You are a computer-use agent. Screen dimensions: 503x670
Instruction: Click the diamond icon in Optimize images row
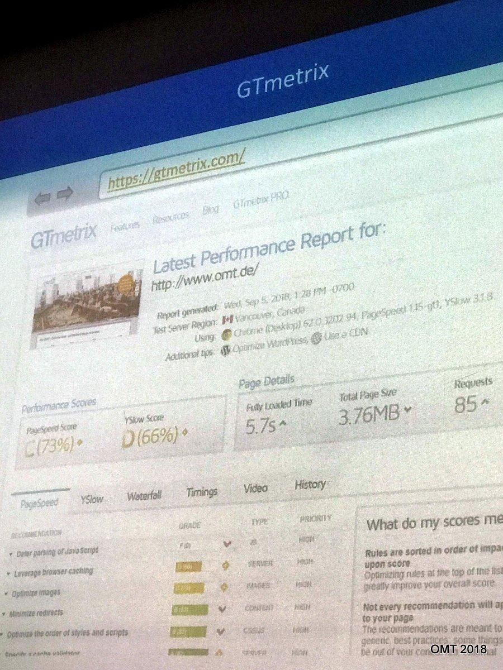click(x=224, y=587)
